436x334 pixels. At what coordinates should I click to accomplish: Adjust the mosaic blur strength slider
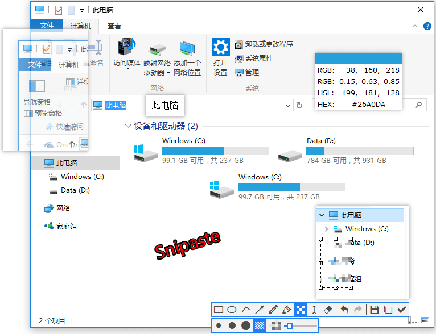point(290,325)
